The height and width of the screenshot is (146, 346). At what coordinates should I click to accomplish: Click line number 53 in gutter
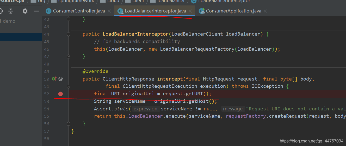coord(46,101)
